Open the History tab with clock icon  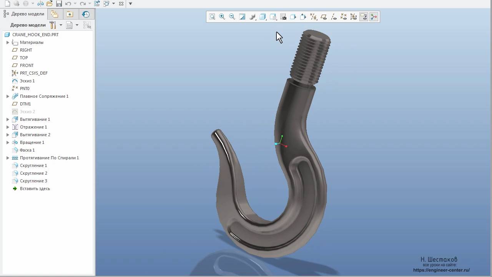coord(86,14)
